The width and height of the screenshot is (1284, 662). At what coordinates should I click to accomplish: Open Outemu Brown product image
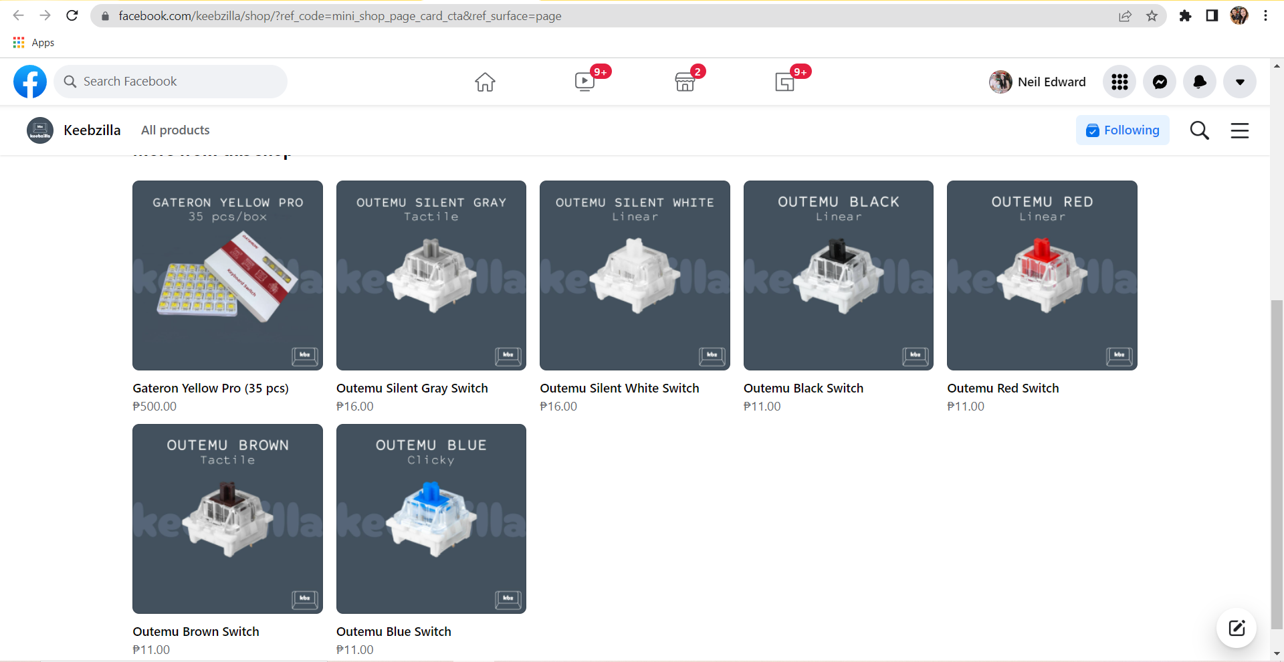point(227,519)
